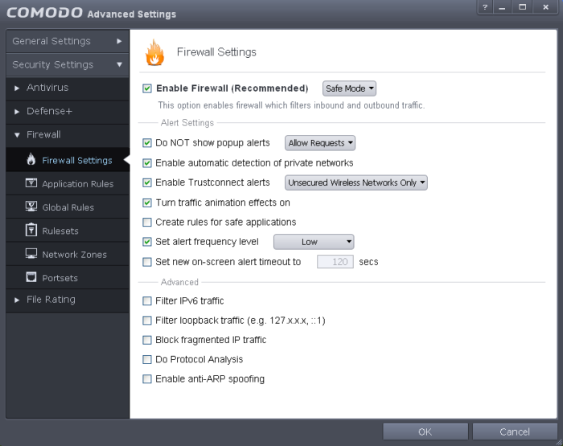The height and width of the screenshot is (446, 563).
Task: Click the OK button
Action: click(x=425, y=432)
